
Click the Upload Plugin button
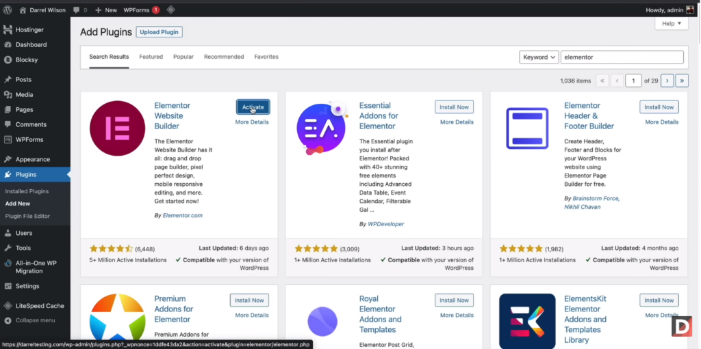[x=159, y=32]
